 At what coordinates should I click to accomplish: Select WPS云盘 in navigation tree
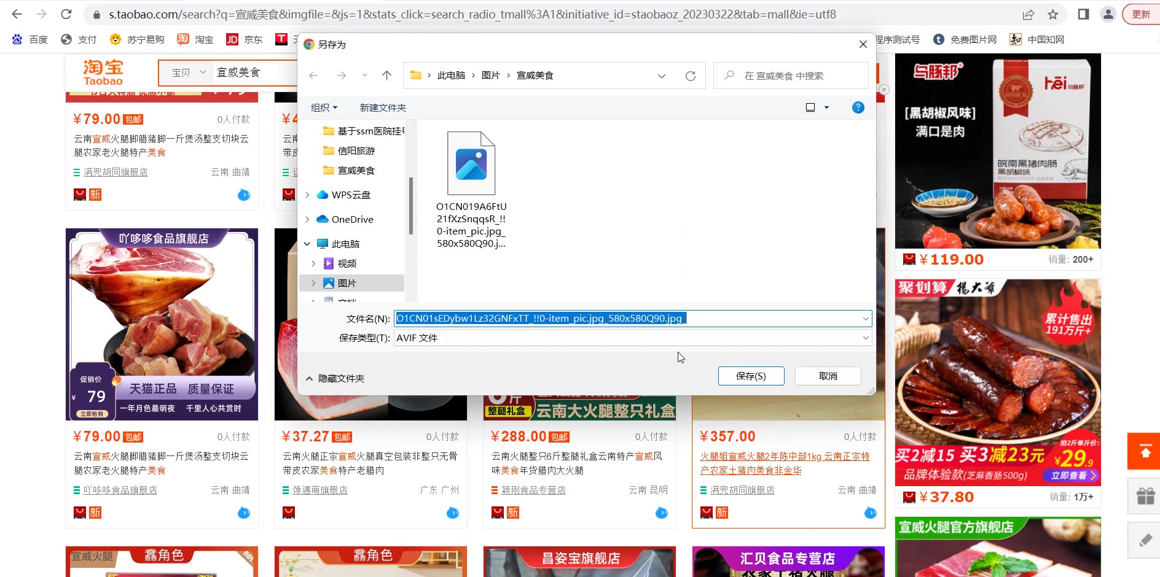(x=343, y=195)
